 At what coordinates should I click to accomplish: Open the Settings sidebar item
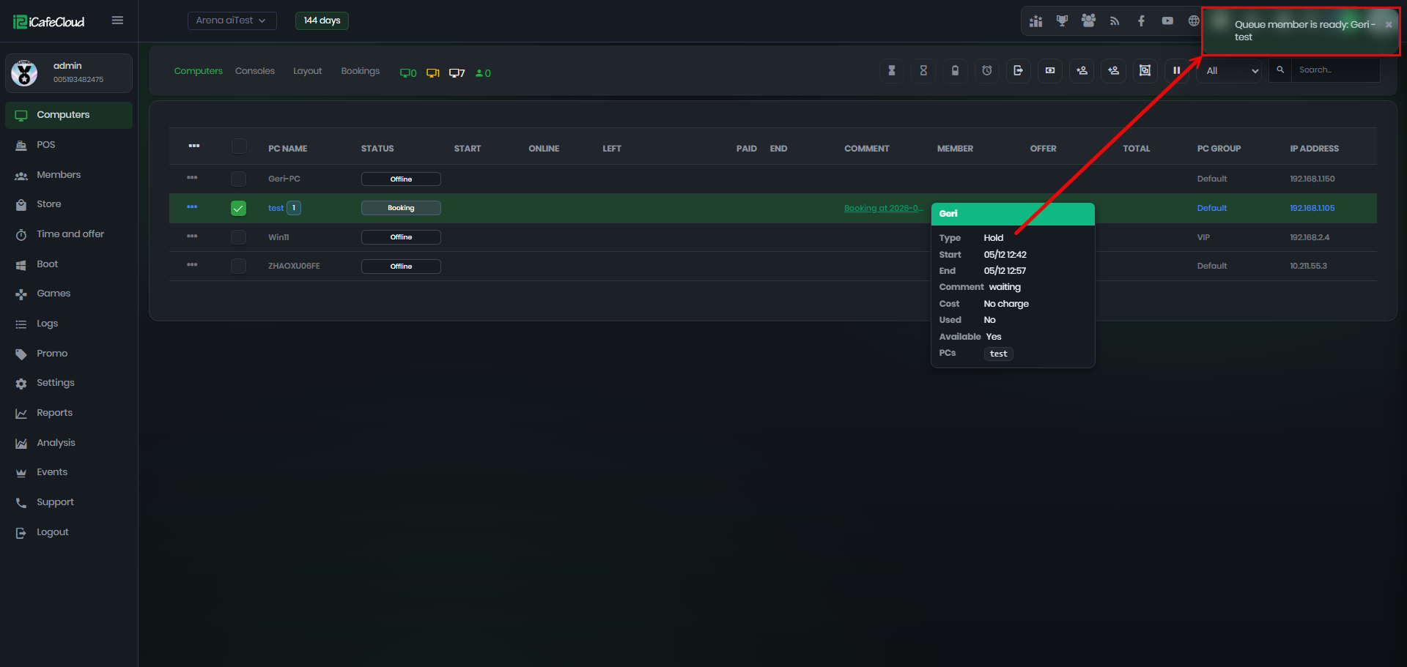point(69,383)
